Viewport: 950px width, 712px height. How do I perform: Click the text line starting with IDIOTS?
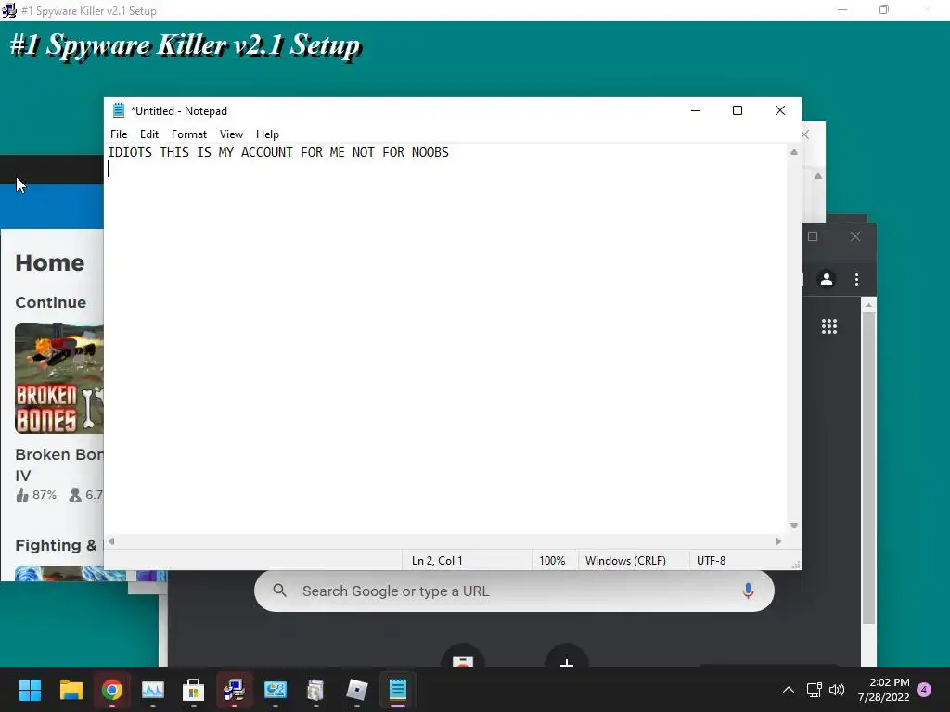(x=278, y=153)
